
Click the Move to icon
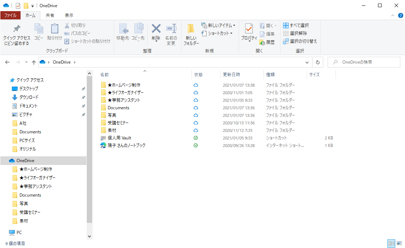[123, 29]
